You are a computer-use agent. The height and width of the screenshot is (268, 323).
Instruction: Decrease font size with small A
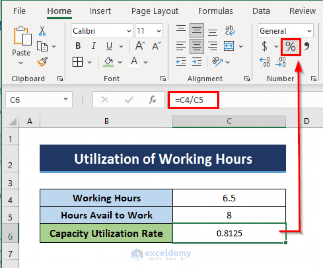(x=157, y=46)
